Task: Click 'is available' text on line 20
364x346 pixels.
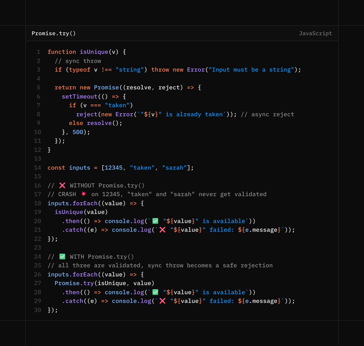Action: coord(224,221)
